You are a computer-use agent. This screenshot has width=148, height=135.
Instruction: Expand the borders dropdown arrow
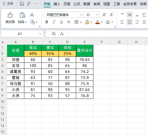pyautogui.click(x=81, y=22)
